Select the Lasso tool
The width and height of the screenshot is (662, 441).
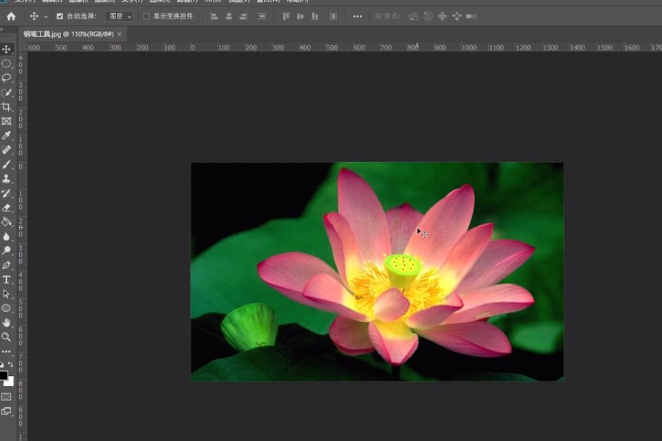coord(6,78)
